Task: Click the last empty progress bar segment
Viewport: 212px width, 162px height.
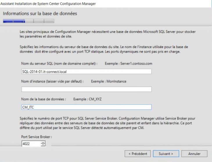Action: pyautogui.click(x=49, y=21)
